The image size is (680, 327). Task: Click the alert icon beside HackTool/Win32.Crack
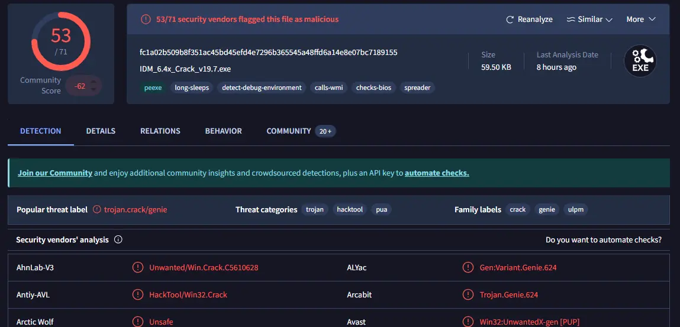(x=137, y=295)
